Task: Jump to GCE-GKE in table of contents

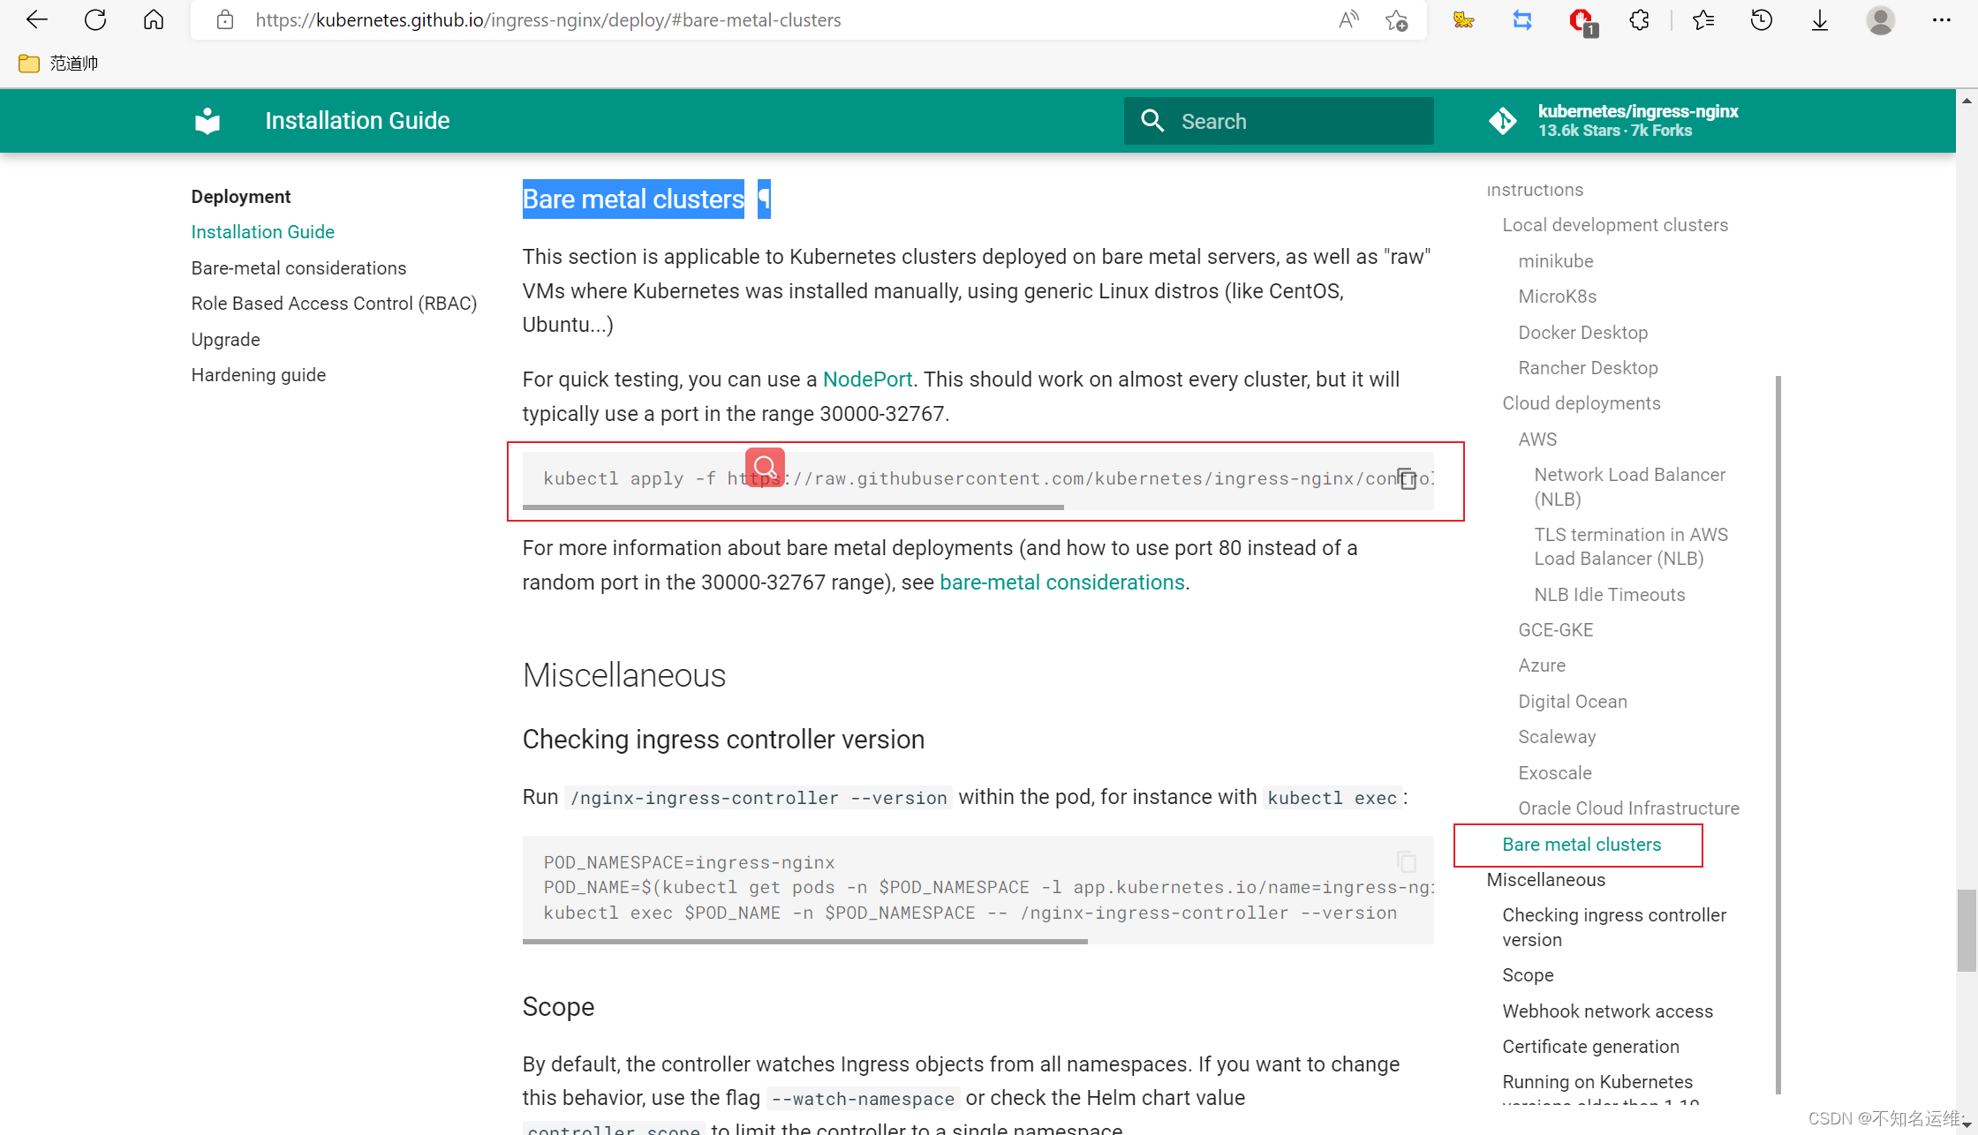Action: [x=1555, y=630]
